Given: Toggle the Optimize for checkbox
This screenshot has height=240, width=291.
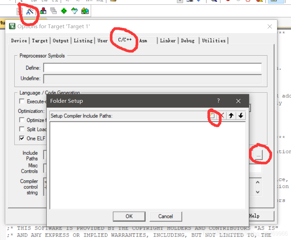Looking at the screenshot, I should [22, 120].
